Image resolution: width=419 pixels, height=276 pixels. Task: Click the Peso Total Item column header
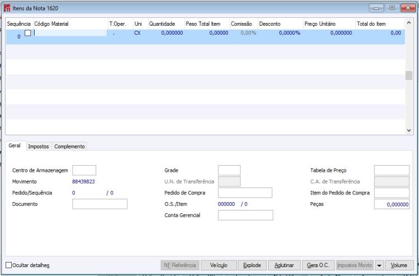click(x=207, y=24)
